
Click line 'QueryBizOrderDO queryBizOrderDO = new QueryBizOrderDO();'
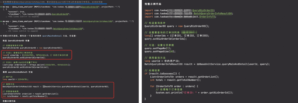pos(33,48)
